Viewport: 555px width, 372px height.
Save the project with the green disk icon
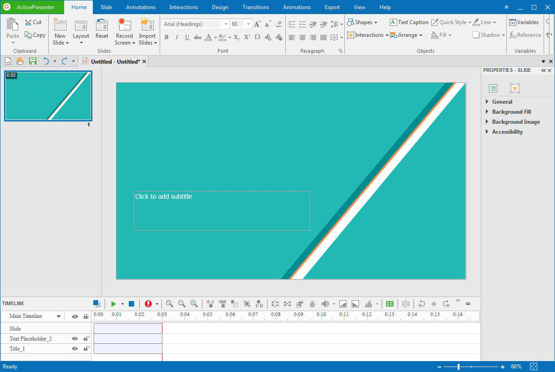click(x=32, y=61)
